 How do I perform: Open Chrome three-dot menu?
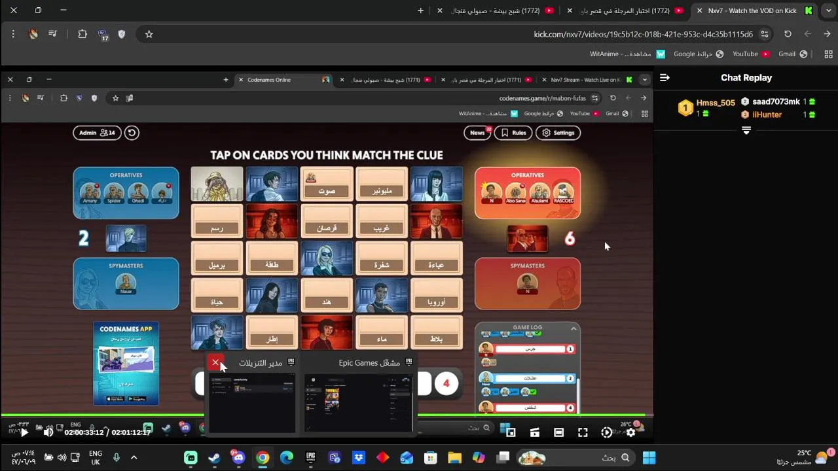pyautogui.click(x=13, y=34)
